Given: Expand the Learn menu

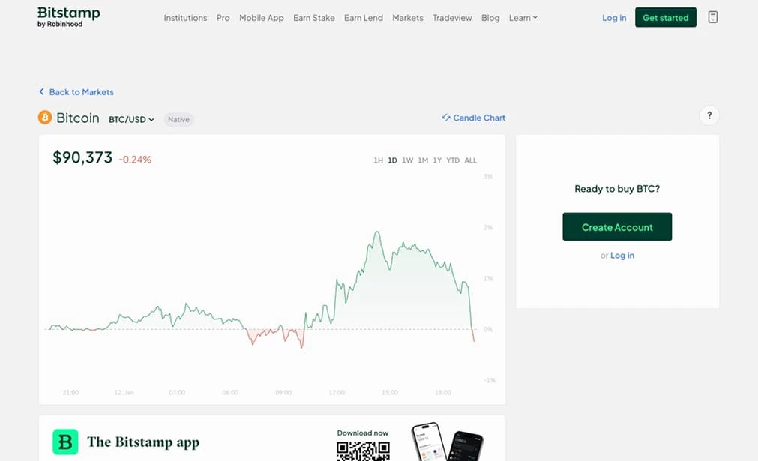Looking at the screenshot, I should (x=523, y=18).
